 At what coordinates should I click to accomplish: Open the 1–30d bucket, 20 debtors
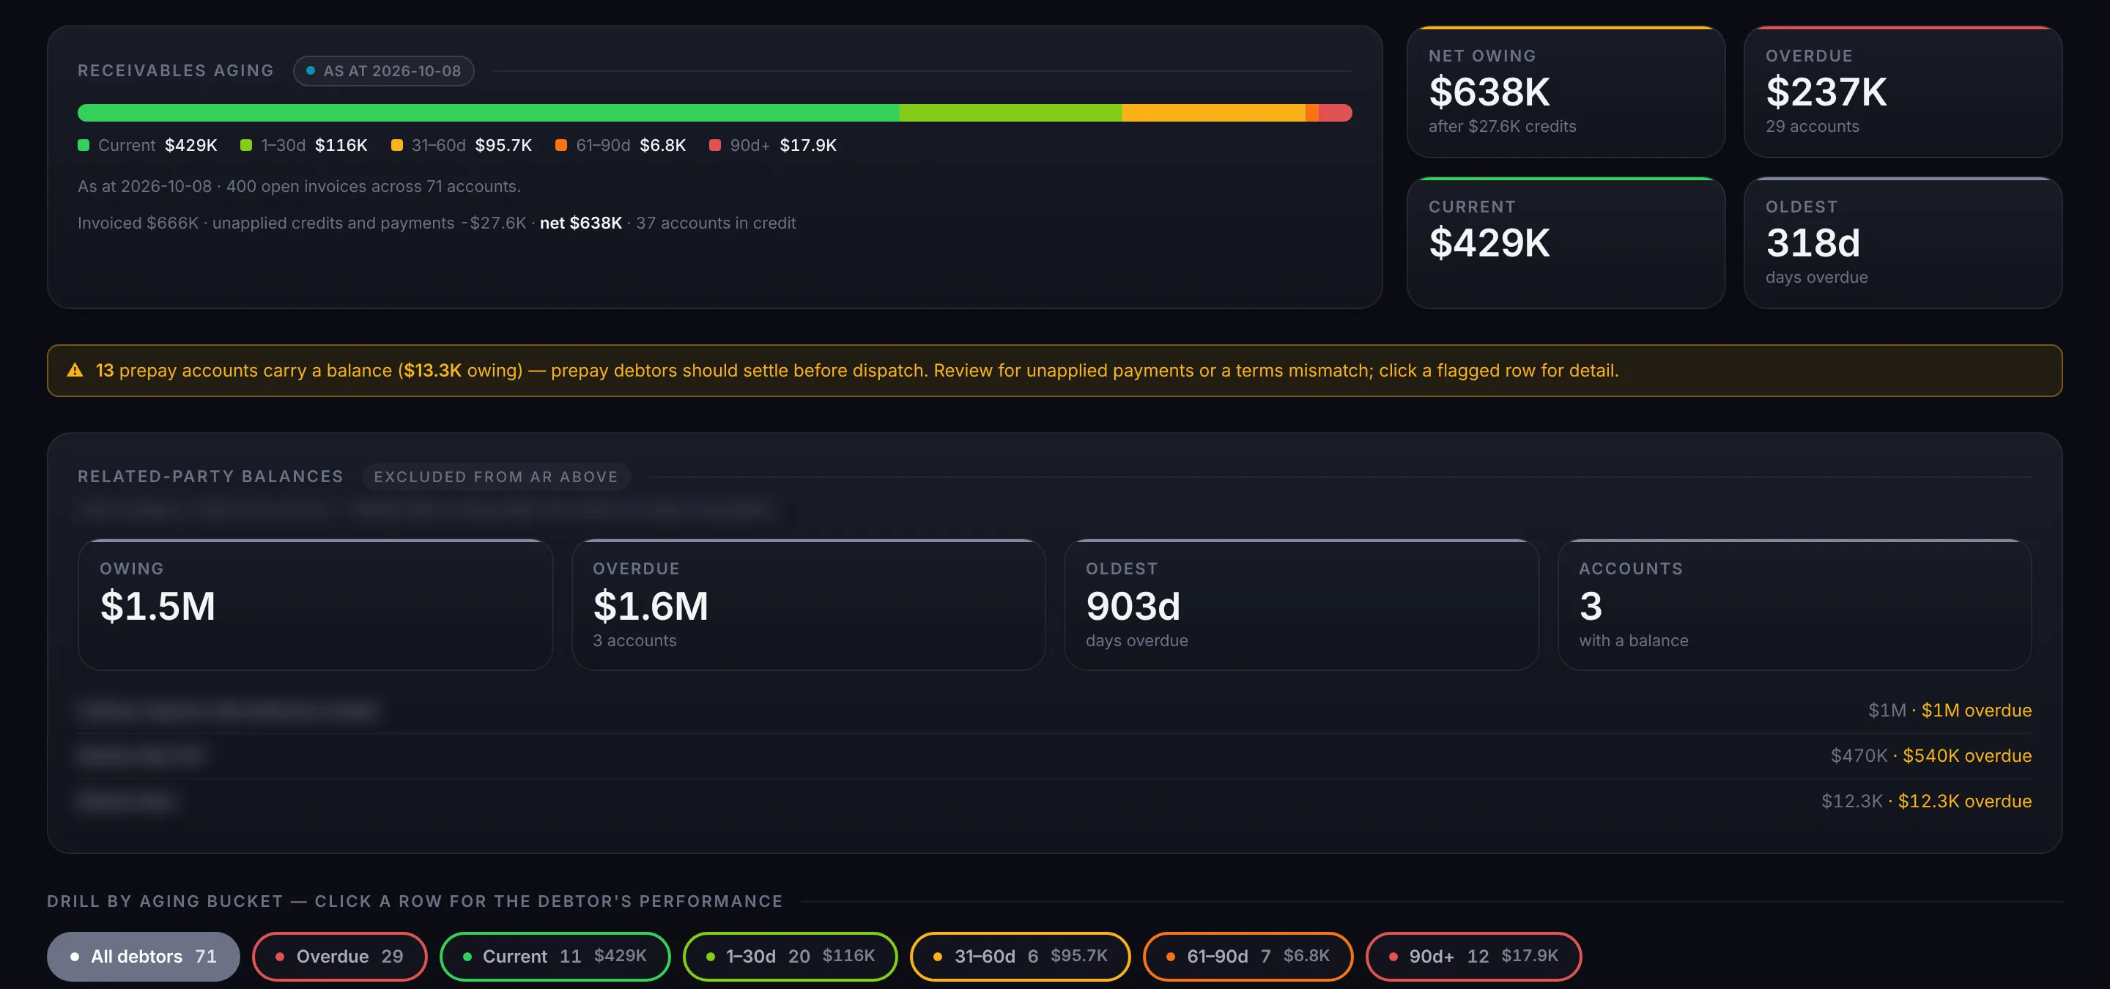pos(790,956)
